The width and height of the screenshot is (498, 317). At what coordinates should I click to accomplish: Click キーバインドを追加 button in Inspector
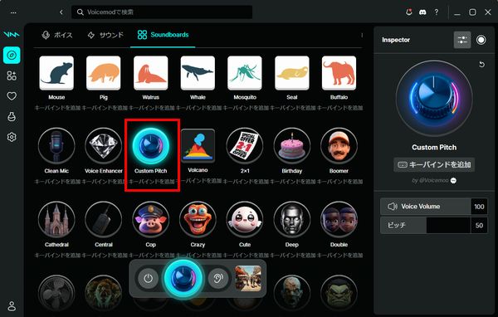point(434,164)
